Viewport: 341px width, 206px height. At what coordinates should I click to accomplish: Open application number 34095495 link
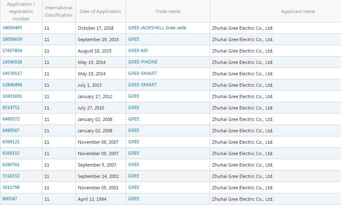point(12,28)
